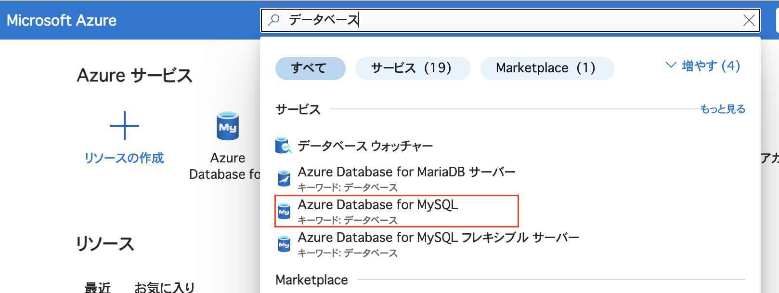Open もっと見る link for services

[723, 109]
